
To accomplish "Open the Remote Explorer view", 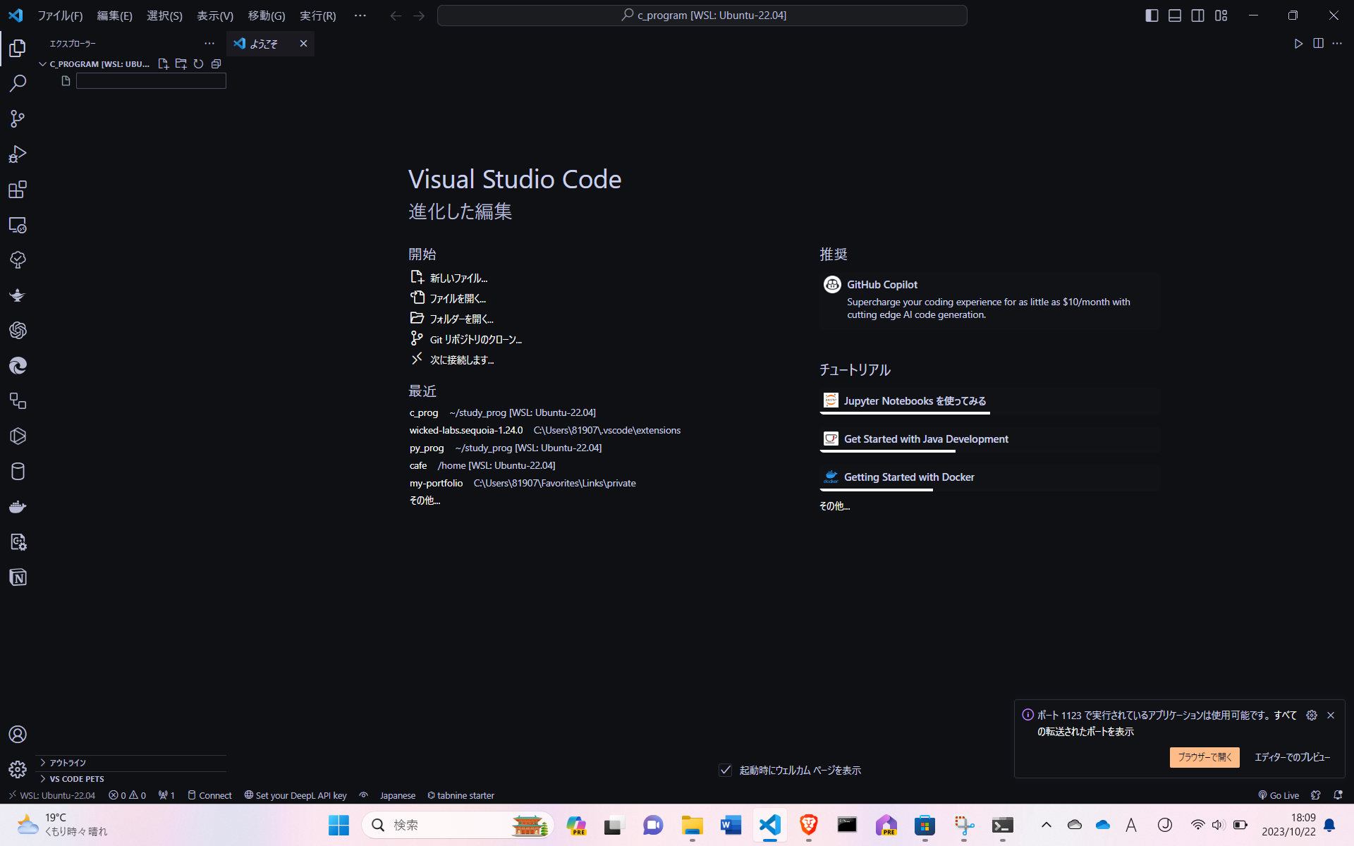I will (18, 225).
